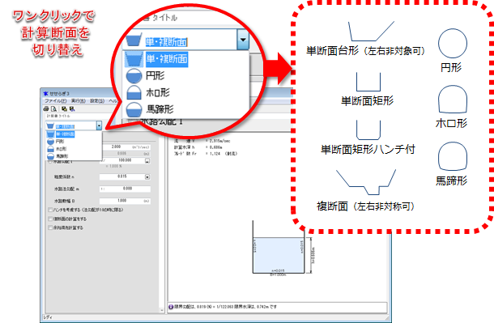Click the 水路底幅 B input field
The image size is (494, 323).
point(125,201)
